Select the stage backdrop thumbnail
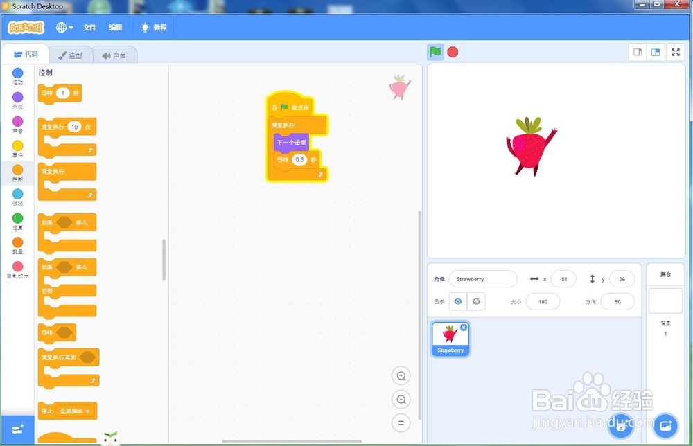This screenshot has width=693, height=446. point(665,301)
